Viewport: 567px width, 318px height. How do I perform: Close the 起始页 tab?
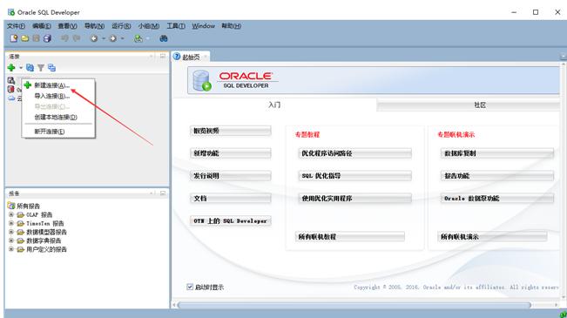(206, 57)
